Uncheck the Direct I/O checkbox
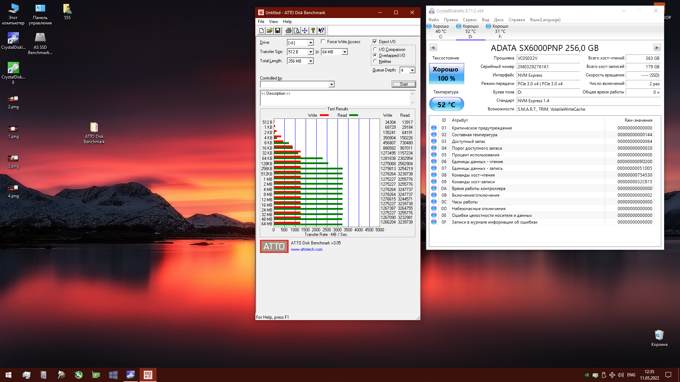The width and height of the screenshot is (680, 382). 375,42
